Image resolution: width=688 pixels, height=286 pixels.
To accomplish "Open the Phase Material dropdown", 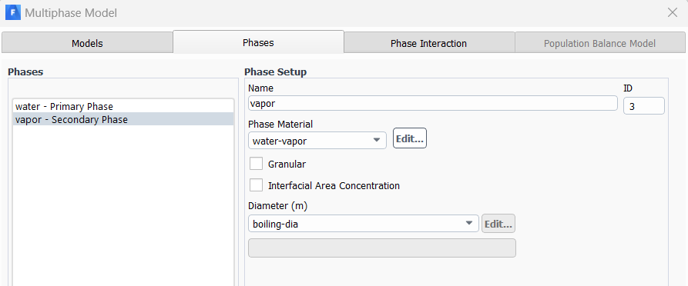I will pyautogui.click(x=317, y=140).
